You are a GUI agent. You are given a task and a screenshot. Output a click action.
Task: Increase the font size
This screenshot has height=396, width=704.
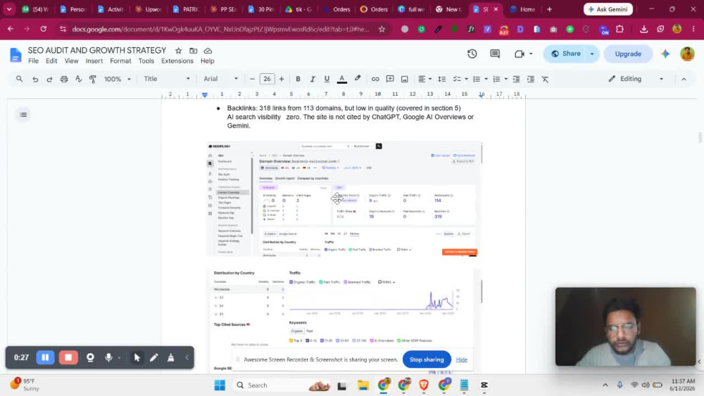point(282,79)
